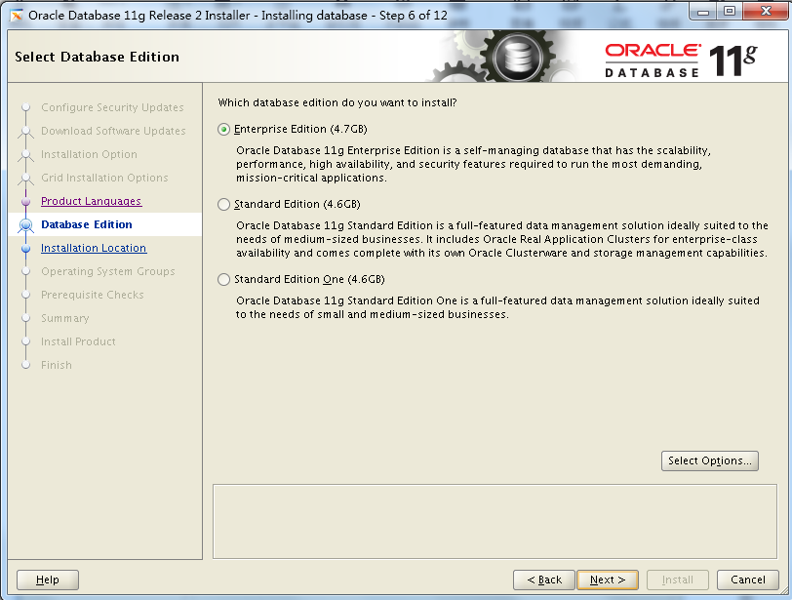Click the Finish step text
This screenshot has width=792, height=600.
point(56,365)
